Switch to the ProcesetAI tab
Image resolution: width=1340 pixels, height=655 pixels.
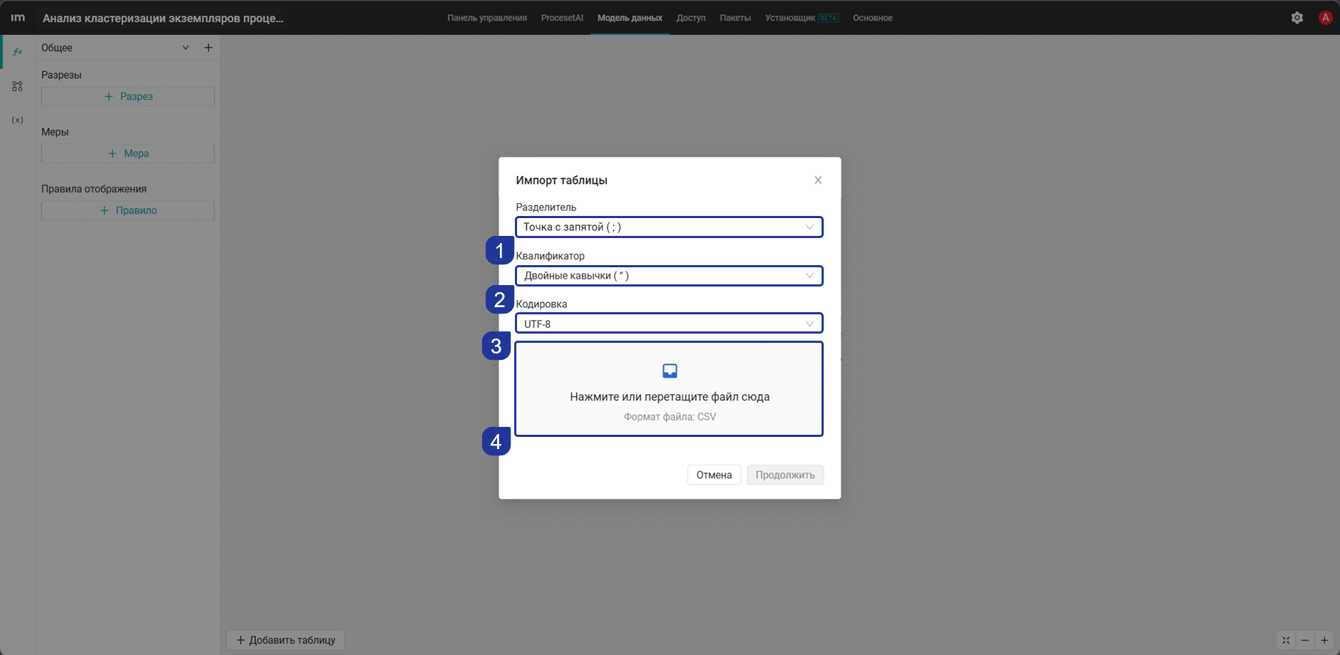pyautogui.click(x=562, y=18)
